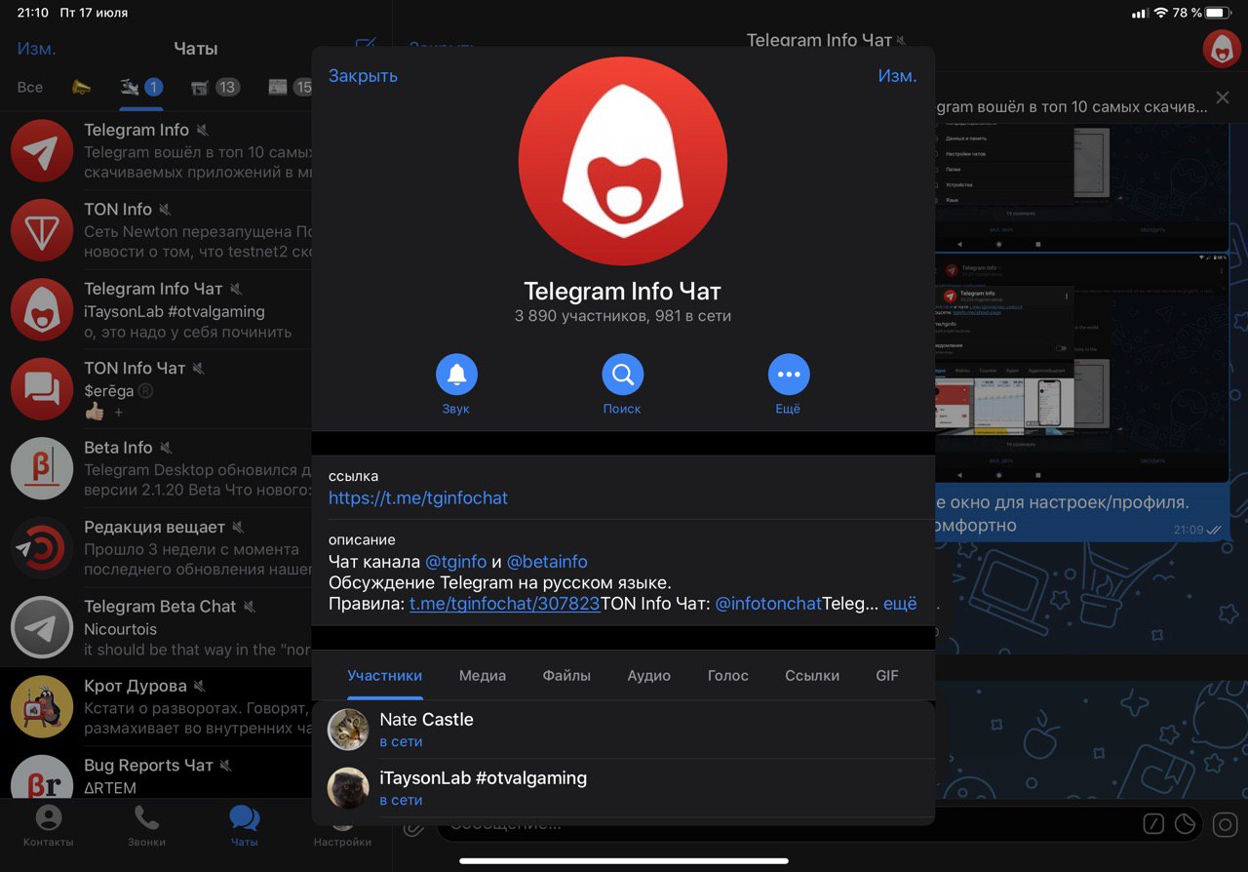Expand description with ещё

click(900, 604)
